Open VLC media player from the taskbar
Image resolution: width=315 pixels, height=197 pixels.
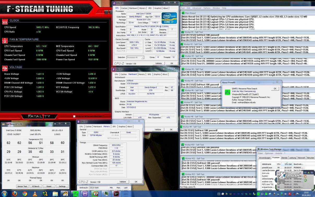click(x=35, y=194)
